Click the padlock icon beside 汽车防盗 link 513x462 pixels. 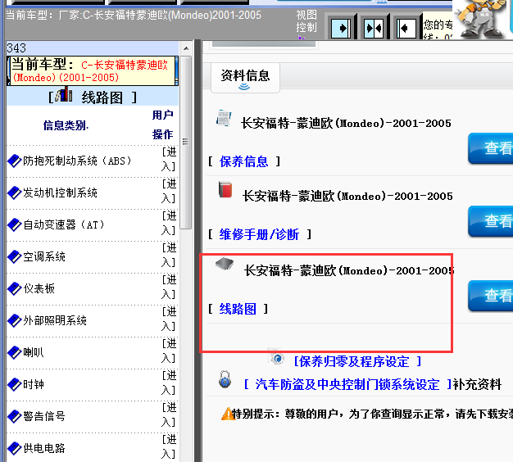[x=225, y=379]
